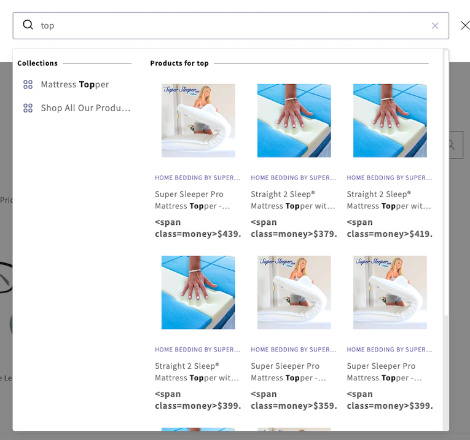Click vendor label above the $419 product
Viewport: 470px width, 440px height.
point(390,178)
